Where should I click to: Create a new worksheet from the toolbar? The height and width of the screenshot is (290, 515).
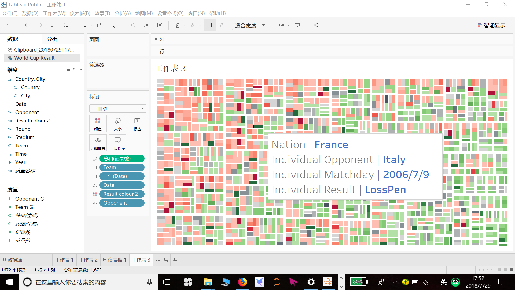tap(83, 25)
